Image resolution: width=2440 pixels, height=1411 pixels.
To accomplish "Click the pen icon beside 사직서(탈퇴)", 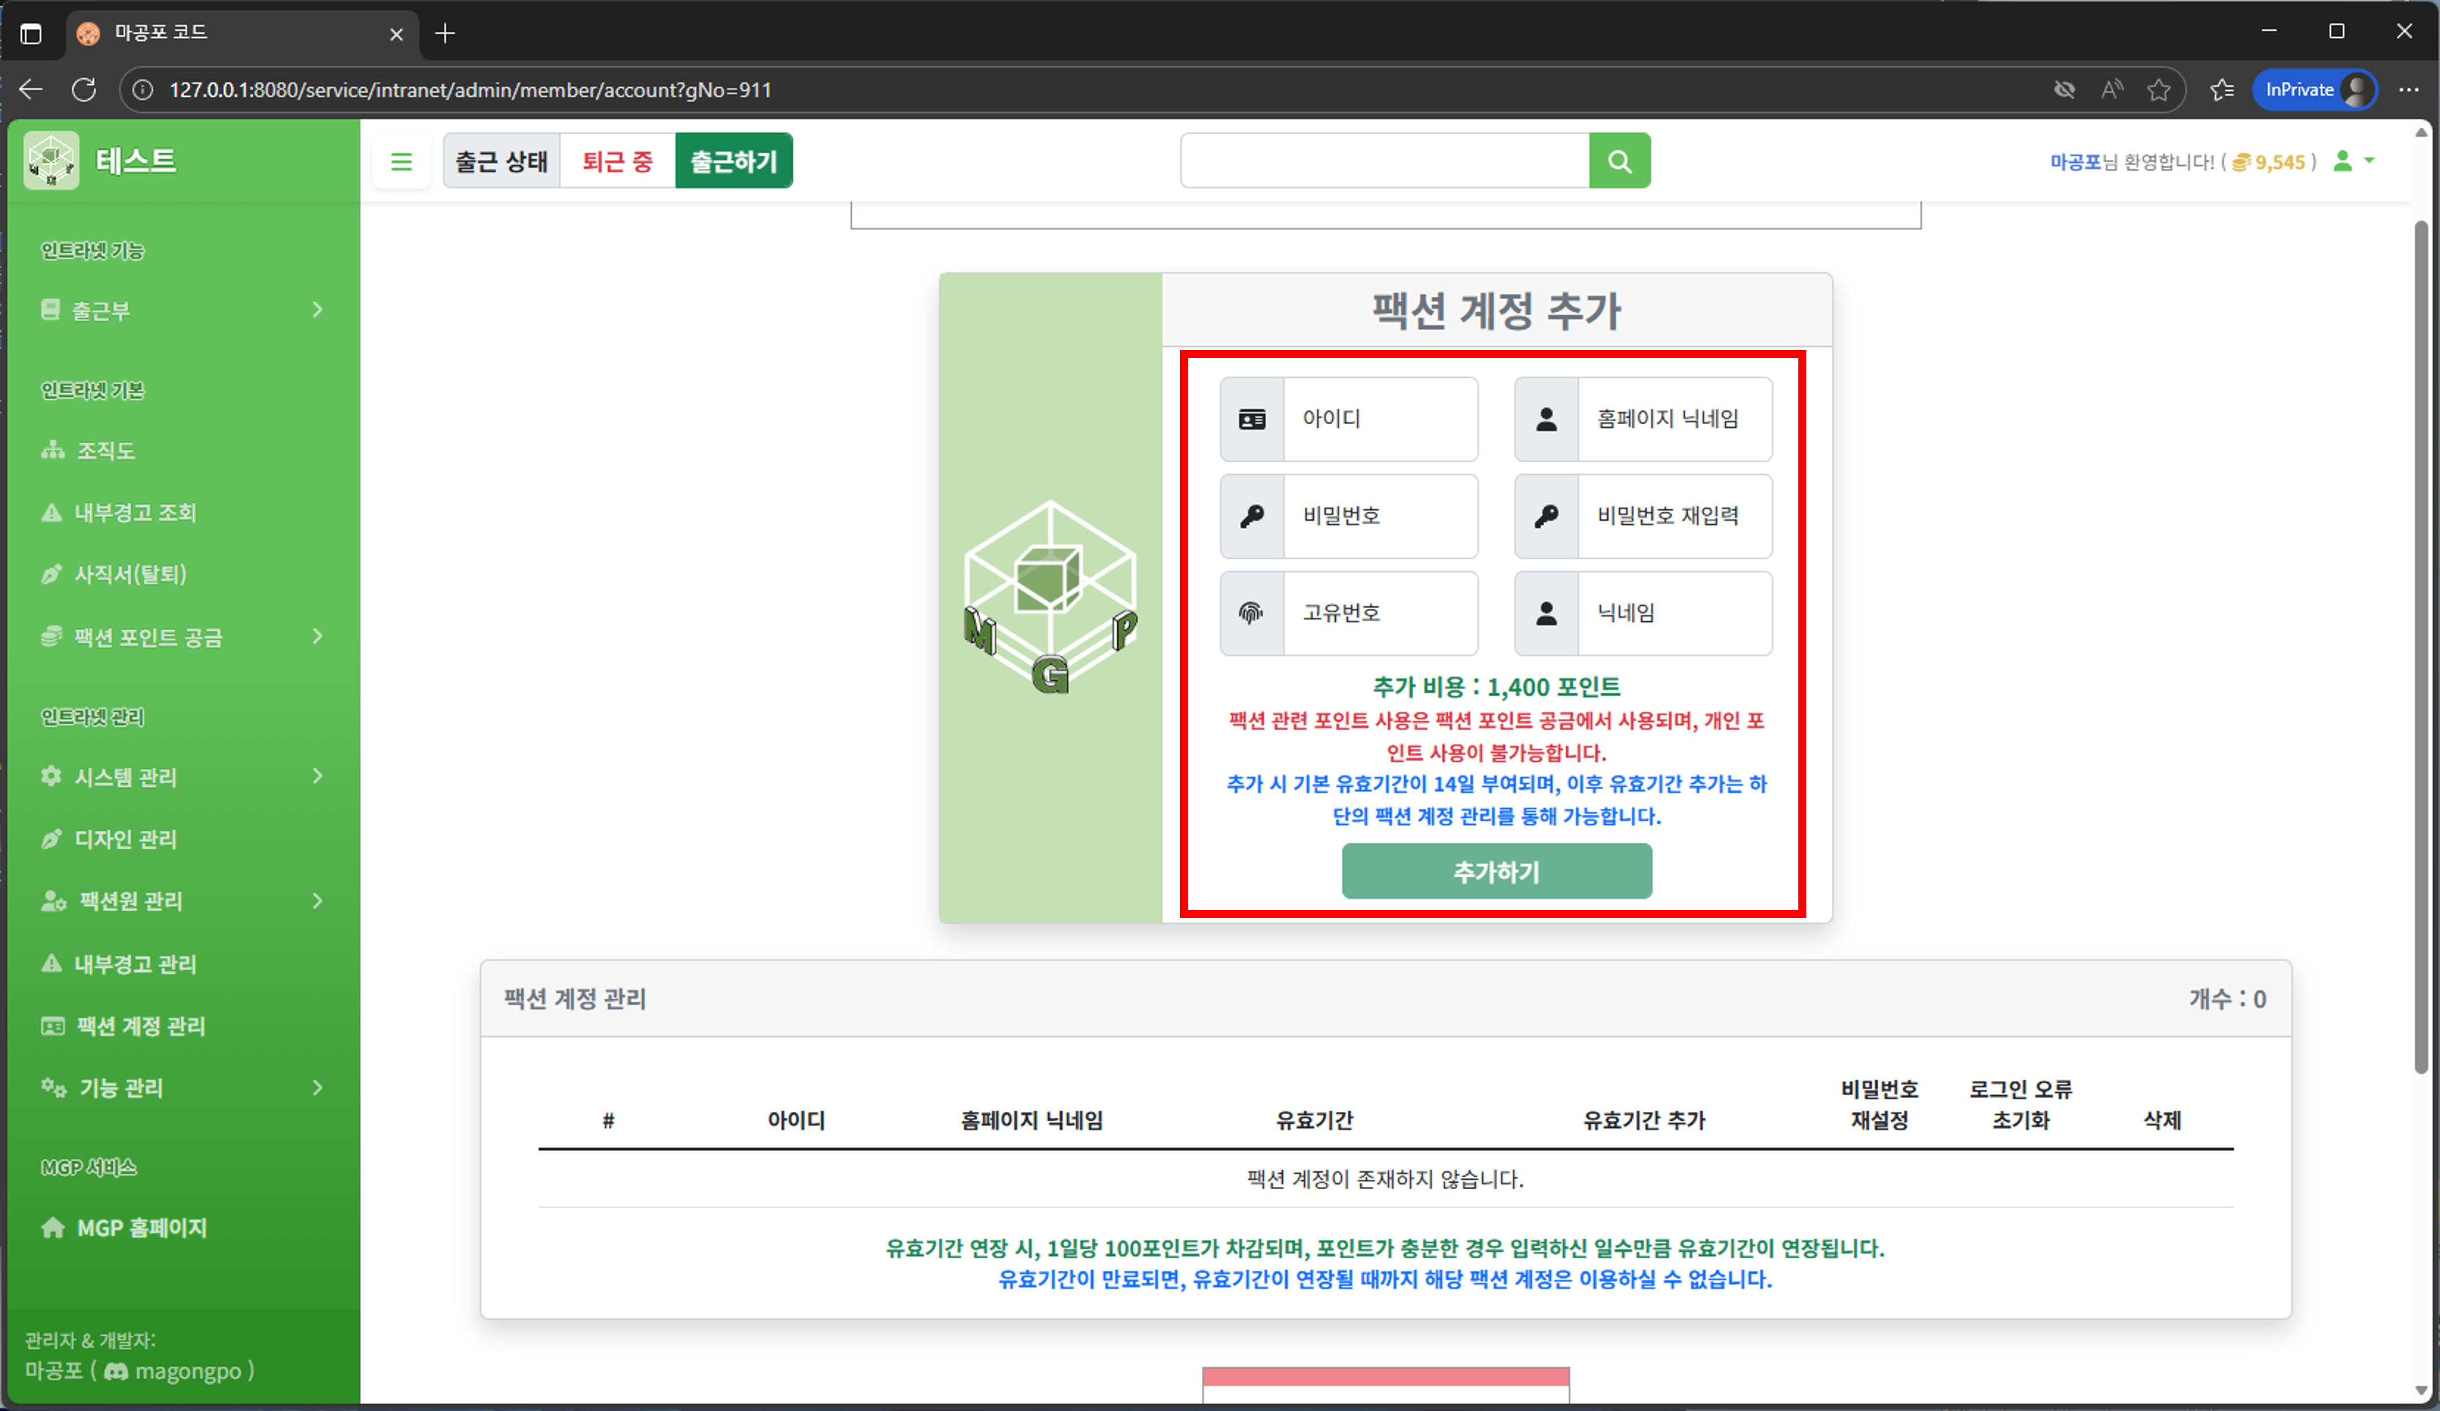I will 51,574.
